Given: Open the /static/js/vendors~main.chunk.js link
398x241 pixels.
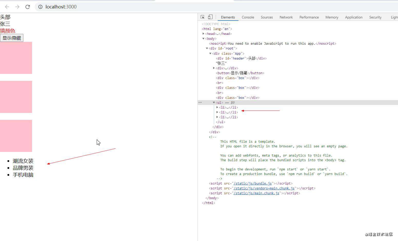Looking at the screenshot, I should 264,188.
